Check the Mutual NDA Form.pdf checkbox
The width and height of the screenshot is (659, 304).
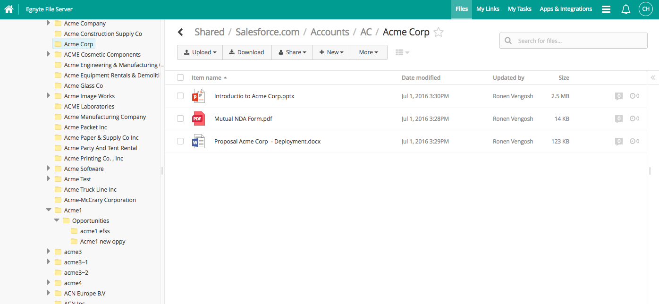(180, 118)
